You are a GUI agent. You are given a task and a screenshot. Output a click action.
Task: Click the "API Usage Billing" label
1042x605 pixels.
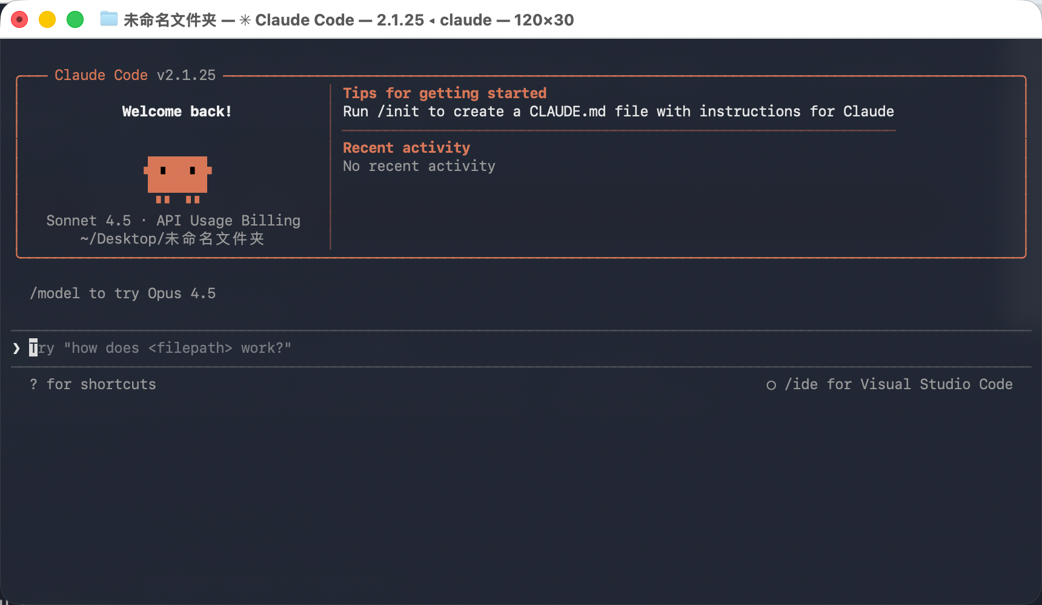tap(228, 221)
